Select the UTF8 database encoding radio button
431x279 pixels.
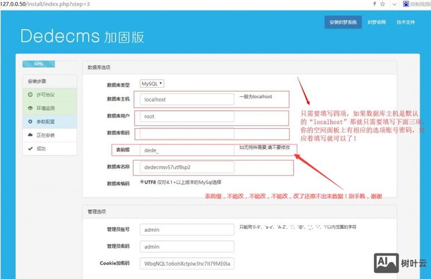[142, 182]
